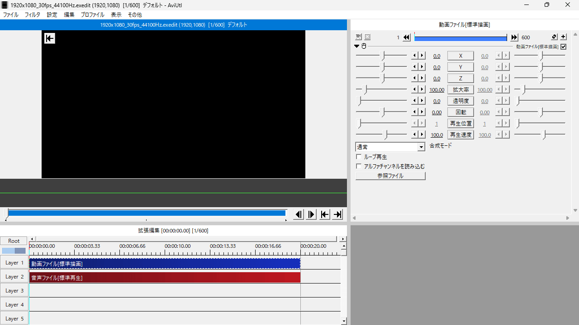The image size is (579, 325).
Task: Open the 編集 menu
Action: click(69, 15)
